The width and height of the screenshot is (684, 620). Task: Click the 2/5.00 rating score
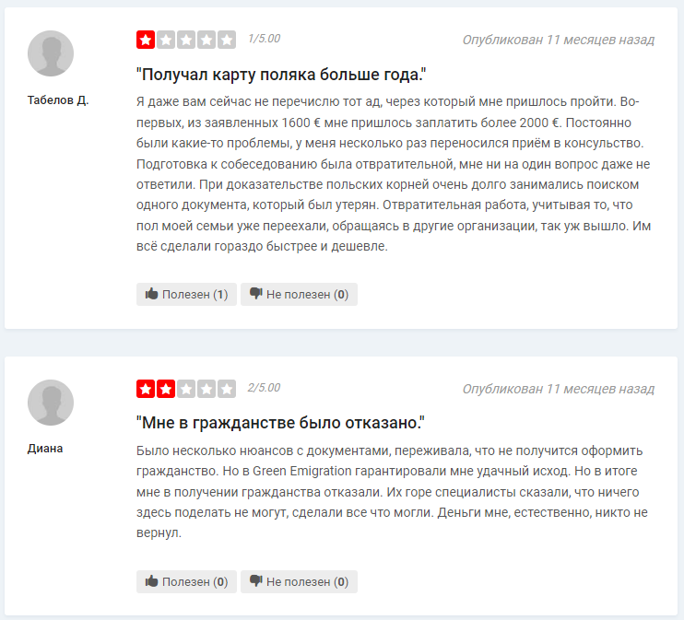[264, 388]
